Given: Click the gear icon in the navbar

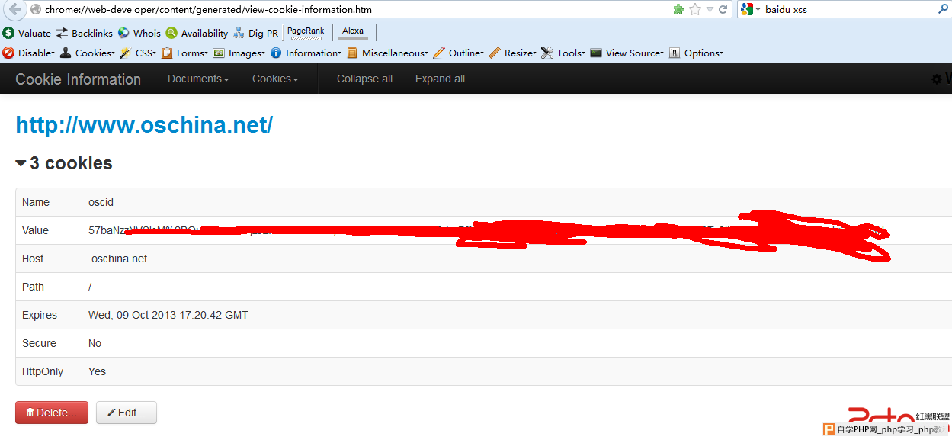Looking at the screenshot, I should (937, 79).
